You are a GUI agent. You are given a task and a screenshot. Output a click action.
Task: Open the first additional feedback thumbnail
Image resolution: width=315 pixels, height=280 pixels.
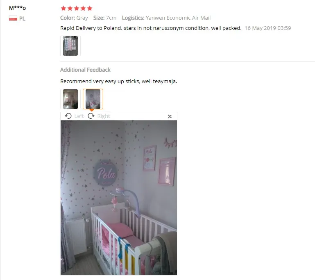[x=70, y=99]
